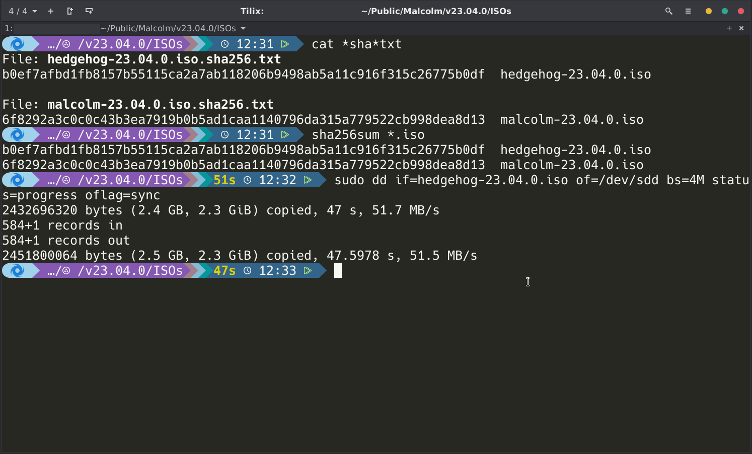Select the prompt arrow icon after the first 12:31

pyautogui.click(x=285, y=44)
